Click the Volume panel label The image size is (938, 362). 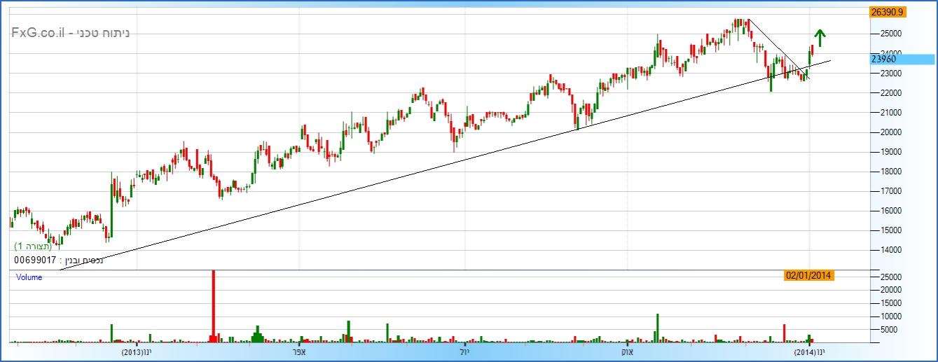point(29,277)
